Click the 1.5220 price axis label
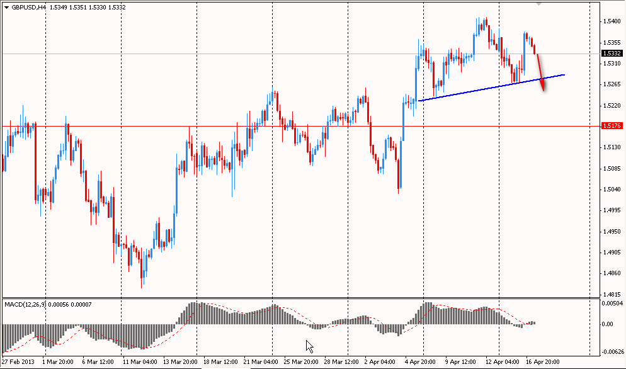 click(612, 105)
